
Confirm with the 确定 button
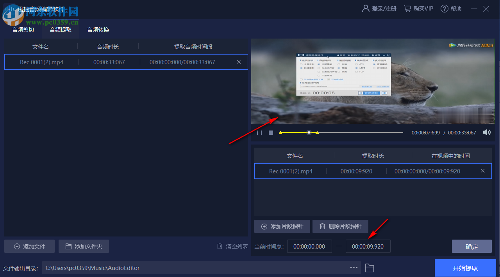point(472,246)
